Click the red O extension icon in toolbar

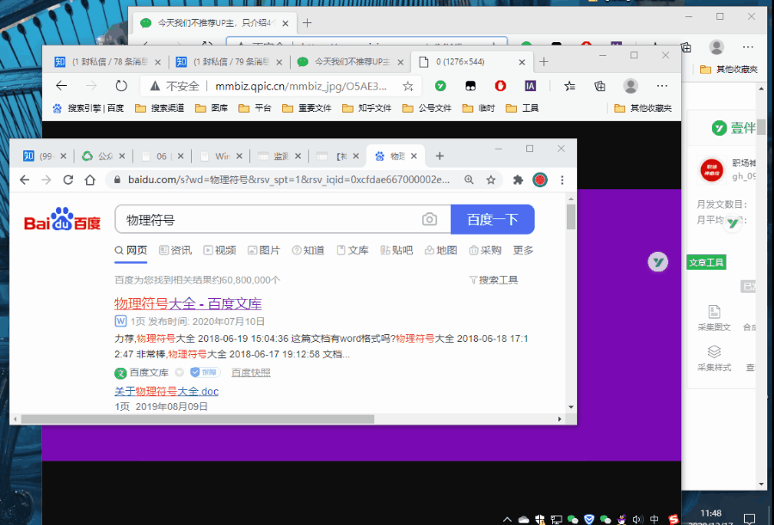coord(499,86)
